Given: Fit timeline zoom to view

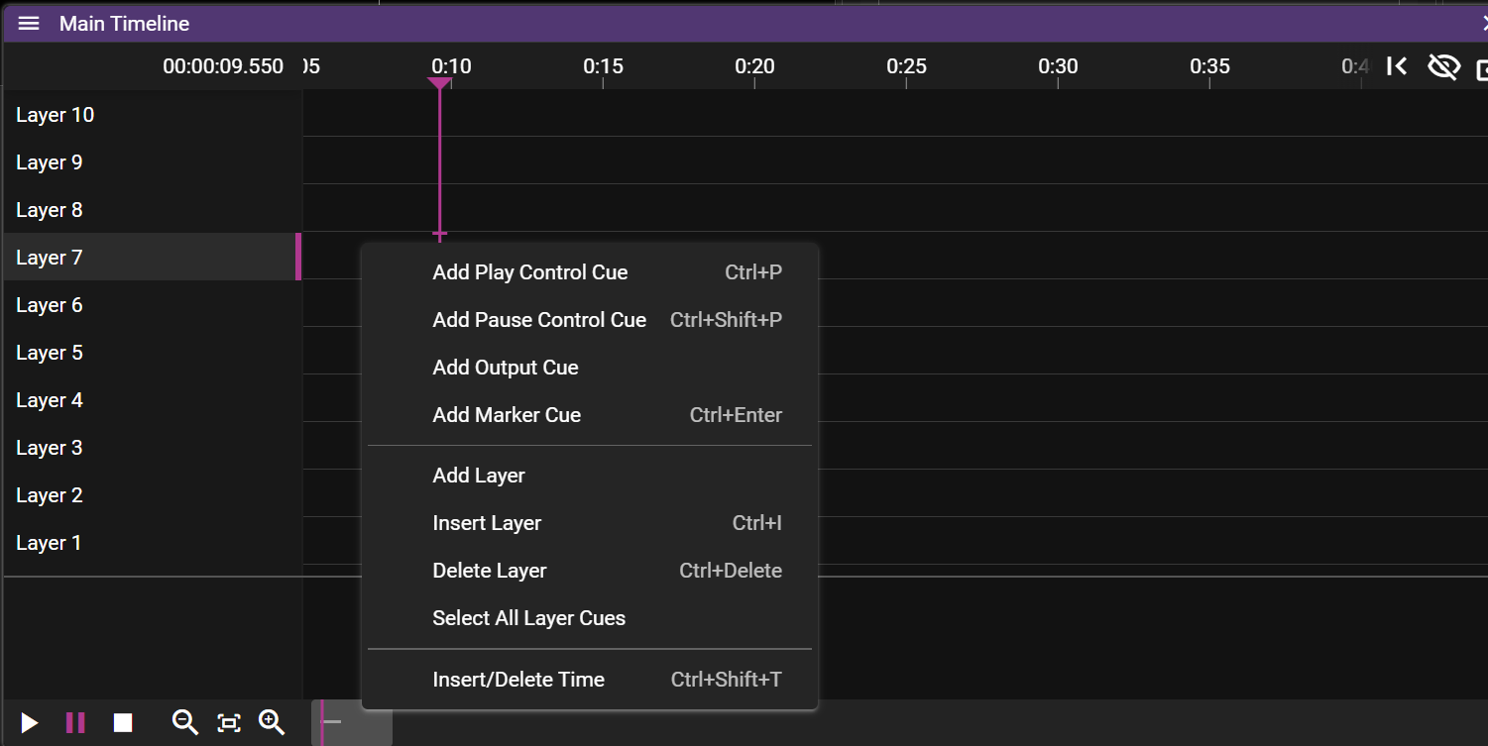Looking at the screenshot, I should (229, 723).
